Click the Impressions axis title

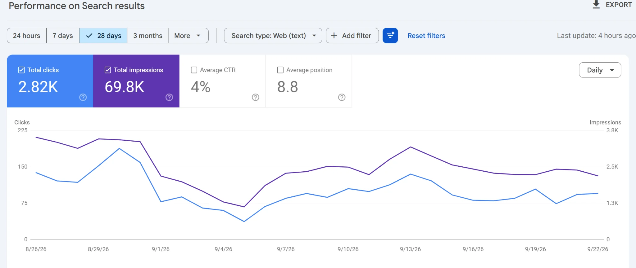(x=605, y=122)
